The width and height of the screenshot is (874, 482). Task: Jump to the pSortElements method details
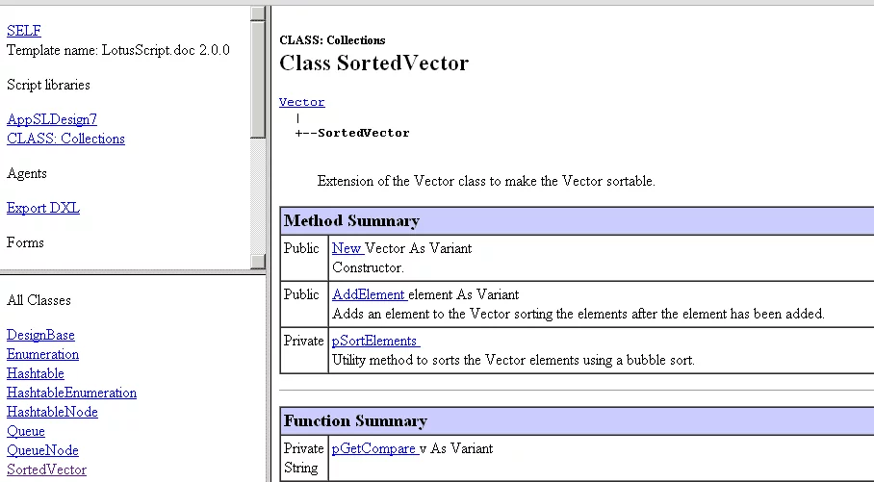click(x=374, y=341)
